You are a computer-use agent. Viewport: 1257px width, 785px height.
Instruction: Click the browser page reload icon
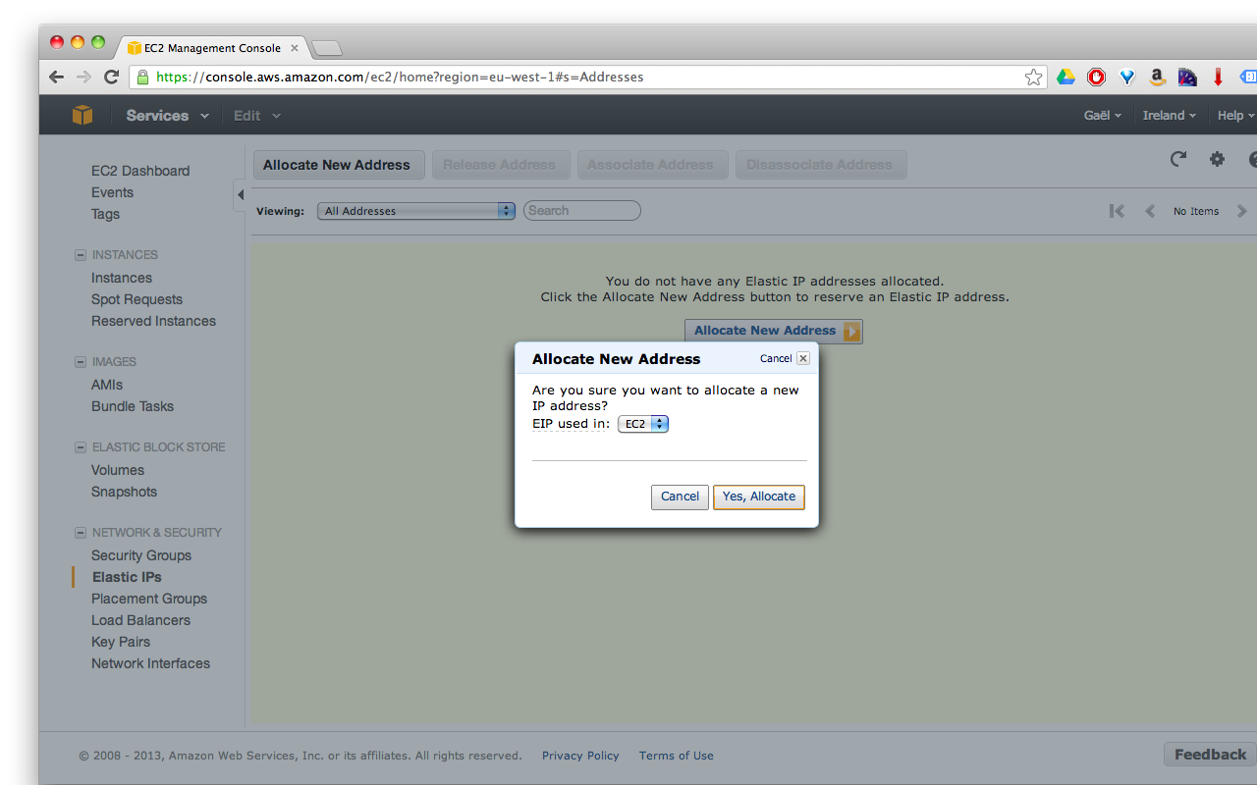click(111, 76)
